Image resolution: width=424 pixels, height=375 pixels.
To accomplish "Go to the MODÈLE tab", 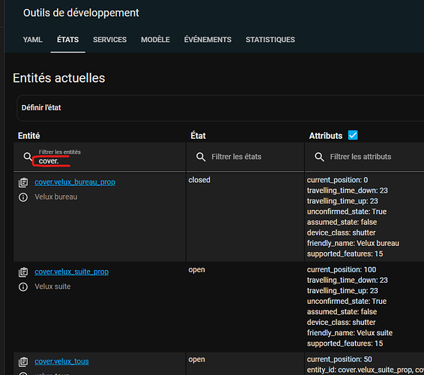I will (155, 40).
